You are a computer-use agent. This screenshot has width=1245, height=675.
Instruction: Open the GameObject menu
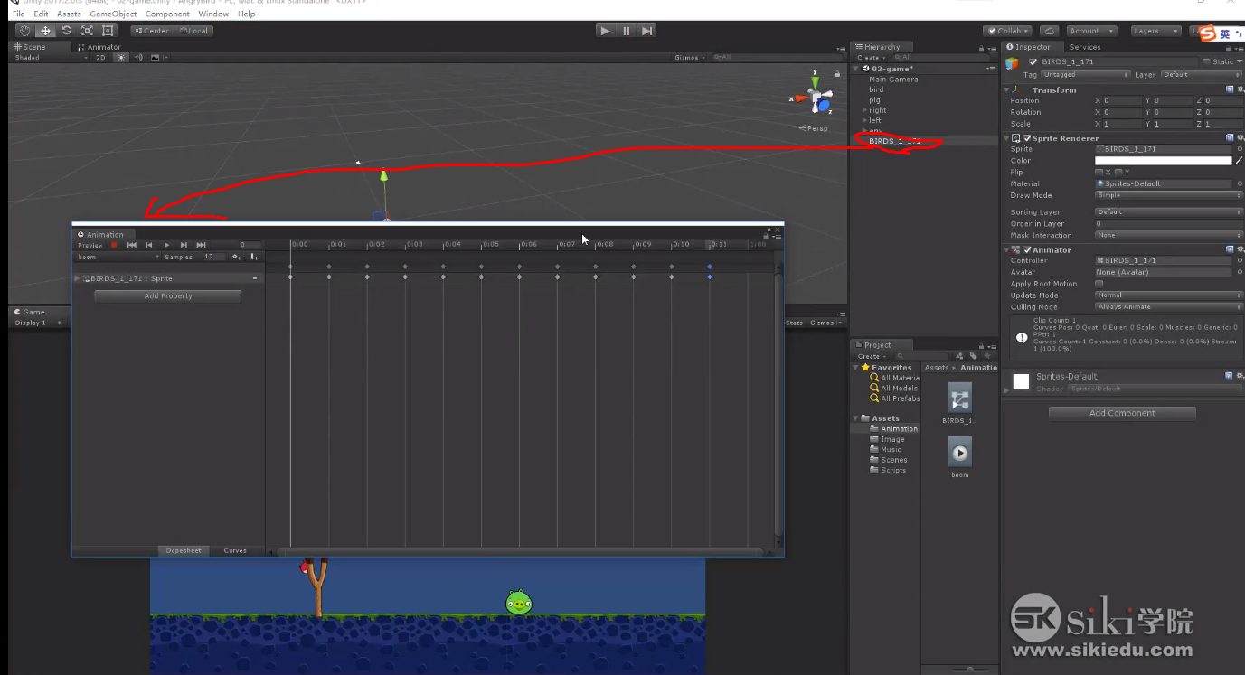pos(113,14)
